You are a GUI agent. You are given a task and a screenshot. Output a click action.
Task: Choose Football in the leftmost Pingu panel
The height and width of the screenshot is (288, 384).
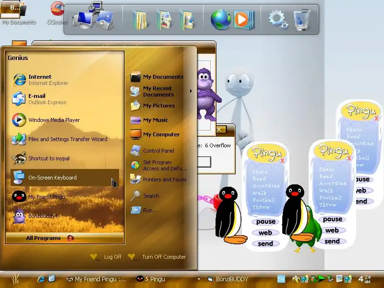pos(264,200)
